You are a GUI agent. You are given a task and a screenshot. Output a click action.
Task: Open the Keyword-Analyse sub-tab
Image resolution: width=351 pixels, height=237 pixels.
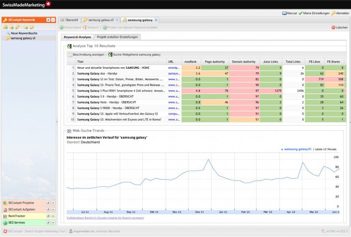point(77,37)
